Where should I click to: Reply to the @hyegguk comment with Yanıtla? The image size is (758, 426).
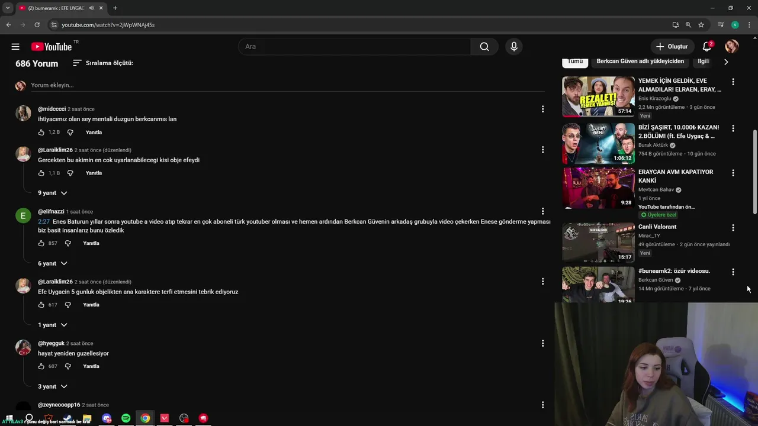click(x=91, y=366)
